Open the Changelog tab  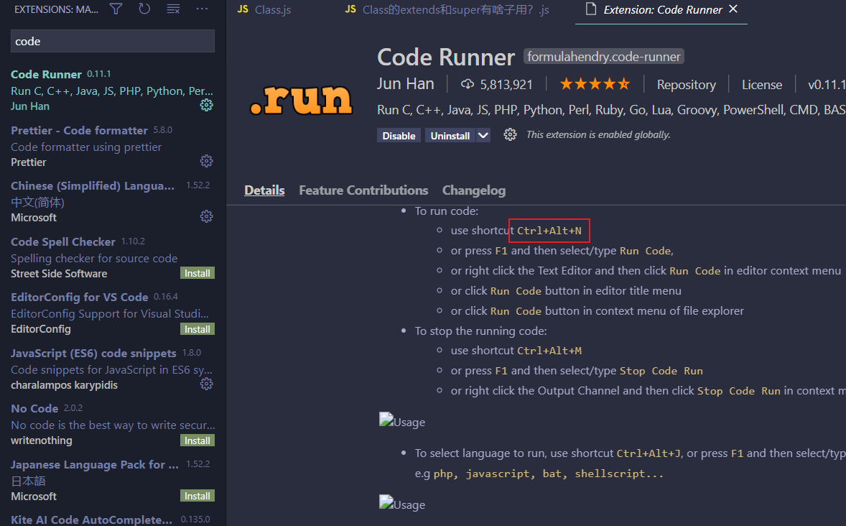474,190
